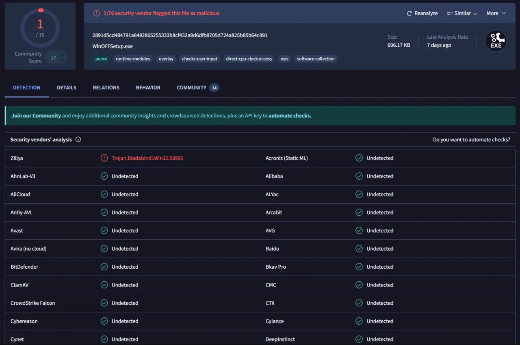Click the Join our Community link
The image size is (520, 345).
click(36, 115)
